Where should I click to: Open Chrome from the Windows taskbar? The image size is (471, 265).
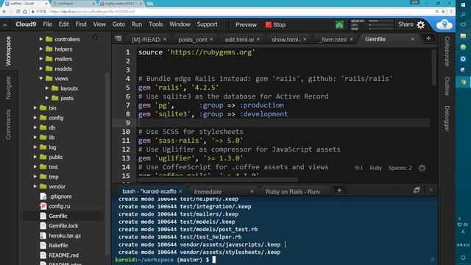coord(463,82)
